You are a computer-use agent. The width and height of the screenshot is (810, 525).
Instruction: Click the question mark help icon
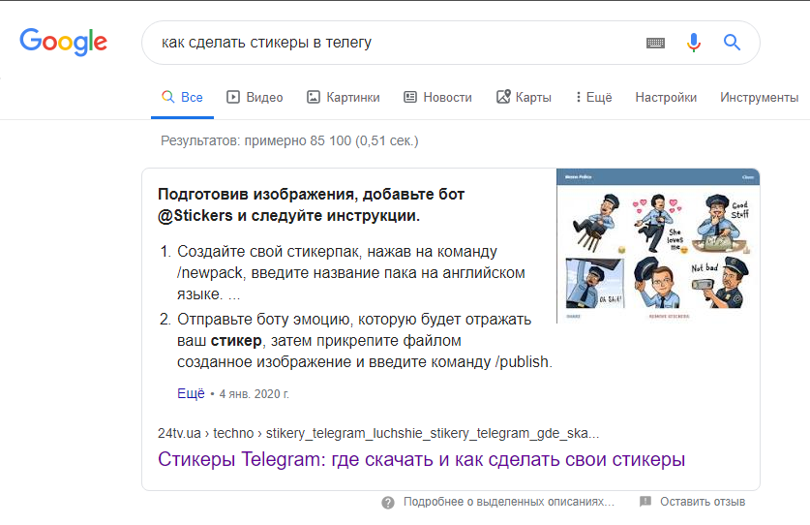pos(388,503)
